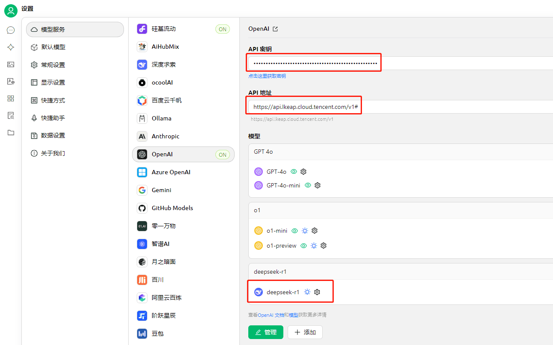The image size is (553, 345).
Task: Select 显示设置 settings menu
Action: click(x=75, y=82)
